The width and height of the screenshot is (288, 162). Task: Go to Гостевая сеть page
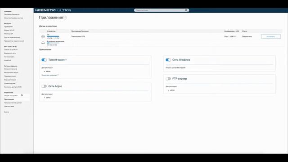click(9, 57)
